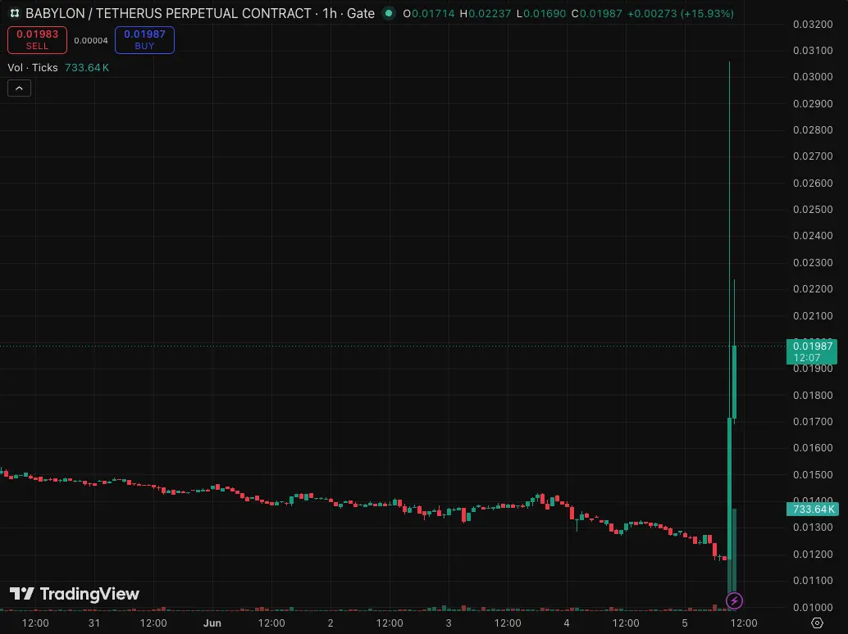Click the red SELL 0.01983 button
Viewport: 848px width, 634px height.
[x=38, y=40]
